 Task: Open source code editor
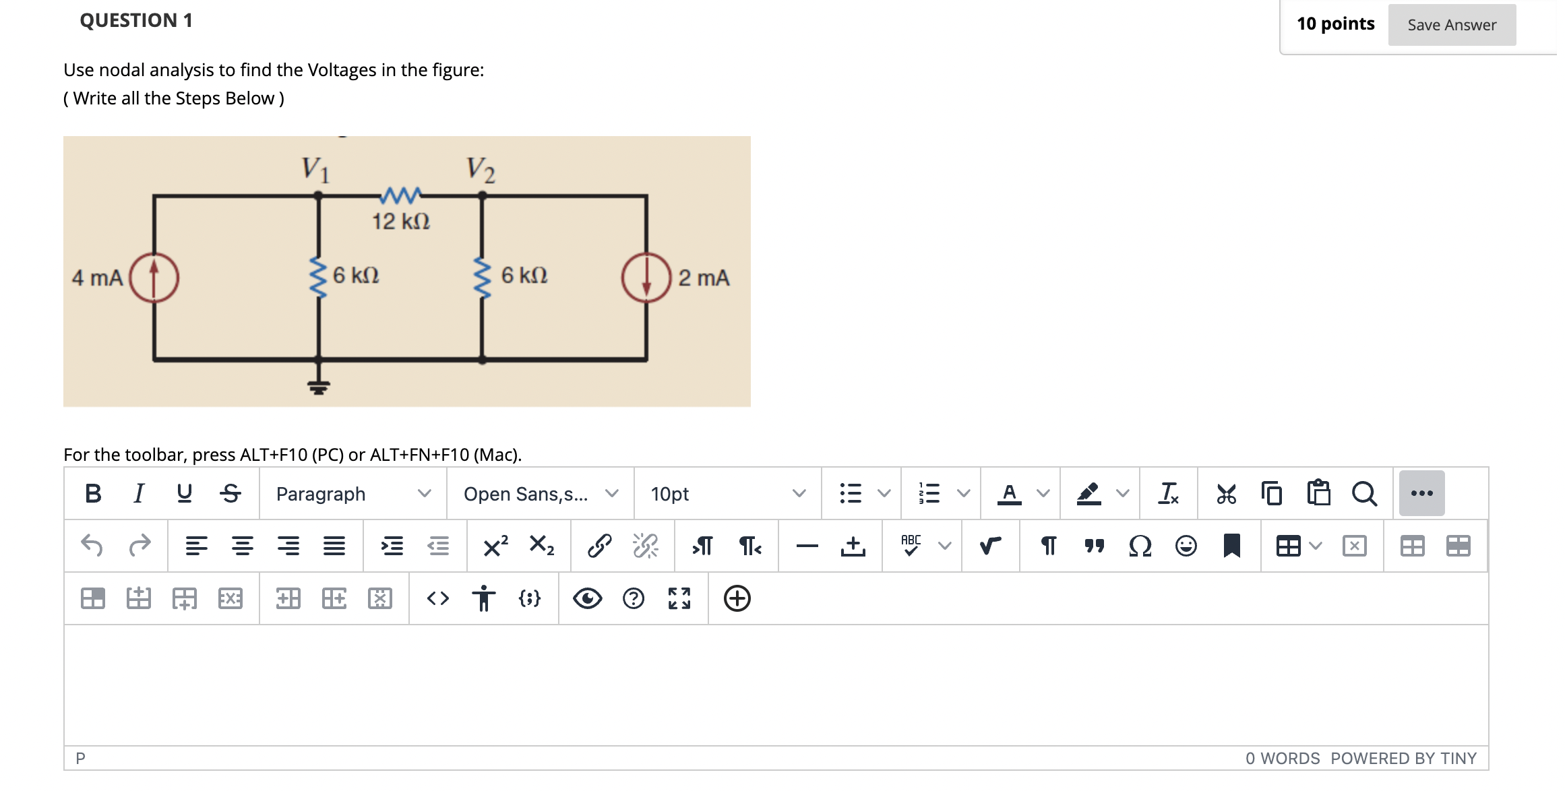438,598
